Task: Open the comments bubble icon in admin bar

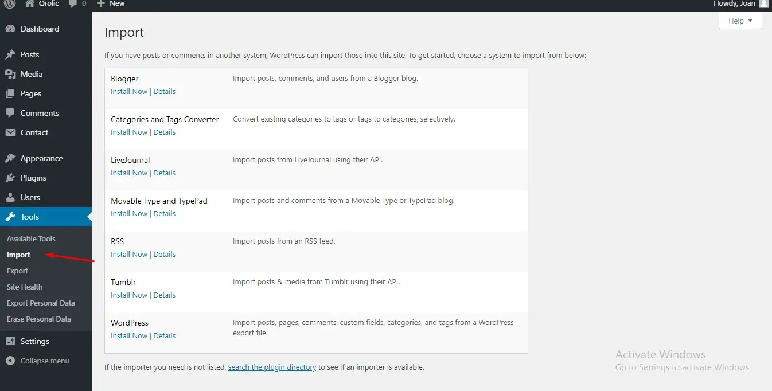Action: [73, 3]
